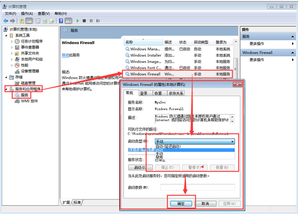
Task: Click into the 启动参数 input field
Action: pyautogui.click(x=197, y=187)
